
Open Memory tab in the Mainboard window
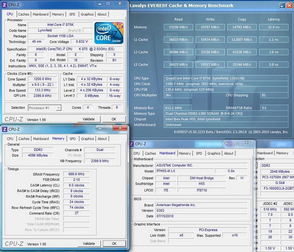(x=185, y=153)
